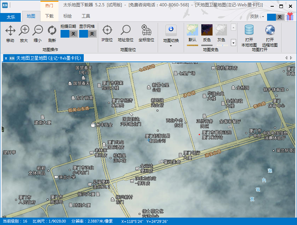Click the 西北牛肉拉面 map label
297x225 pixels.
pos(174,123)
